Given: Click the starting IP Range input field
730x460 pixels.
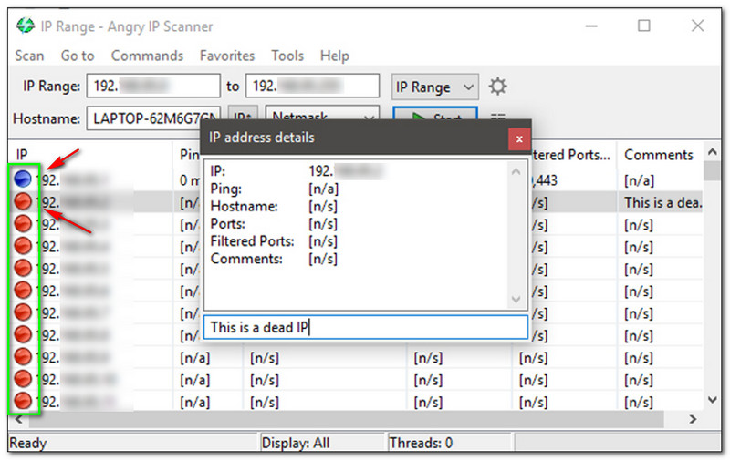Looking at the screenshot, I should click(154, 87).
